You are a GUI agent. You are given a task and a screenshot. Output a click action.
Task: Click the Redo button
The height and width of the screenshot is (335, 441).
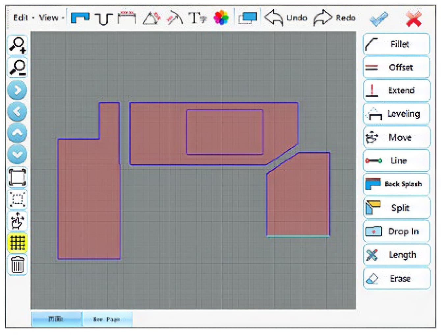tap(334, 18)
